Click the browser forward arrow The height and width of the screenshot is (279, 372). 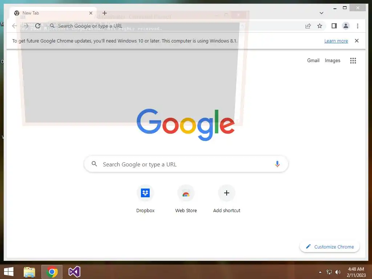click(26, 26)
